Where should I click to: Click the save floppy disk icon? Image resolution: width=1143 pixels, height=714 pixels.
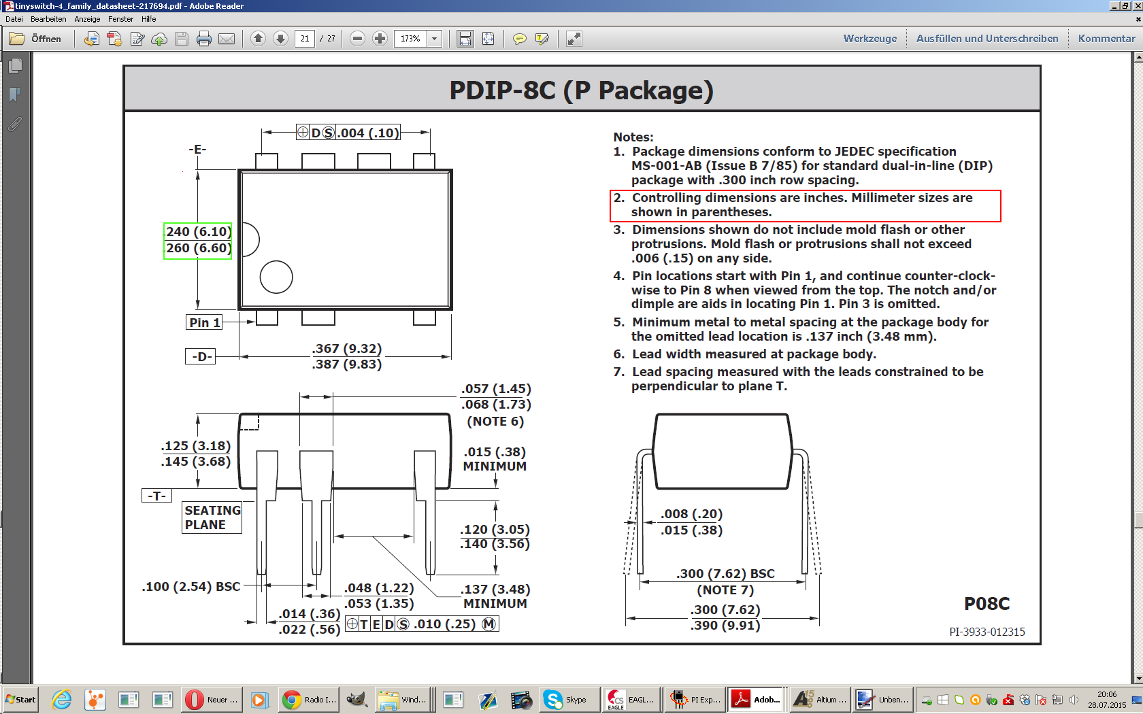(x=182, y=39)
